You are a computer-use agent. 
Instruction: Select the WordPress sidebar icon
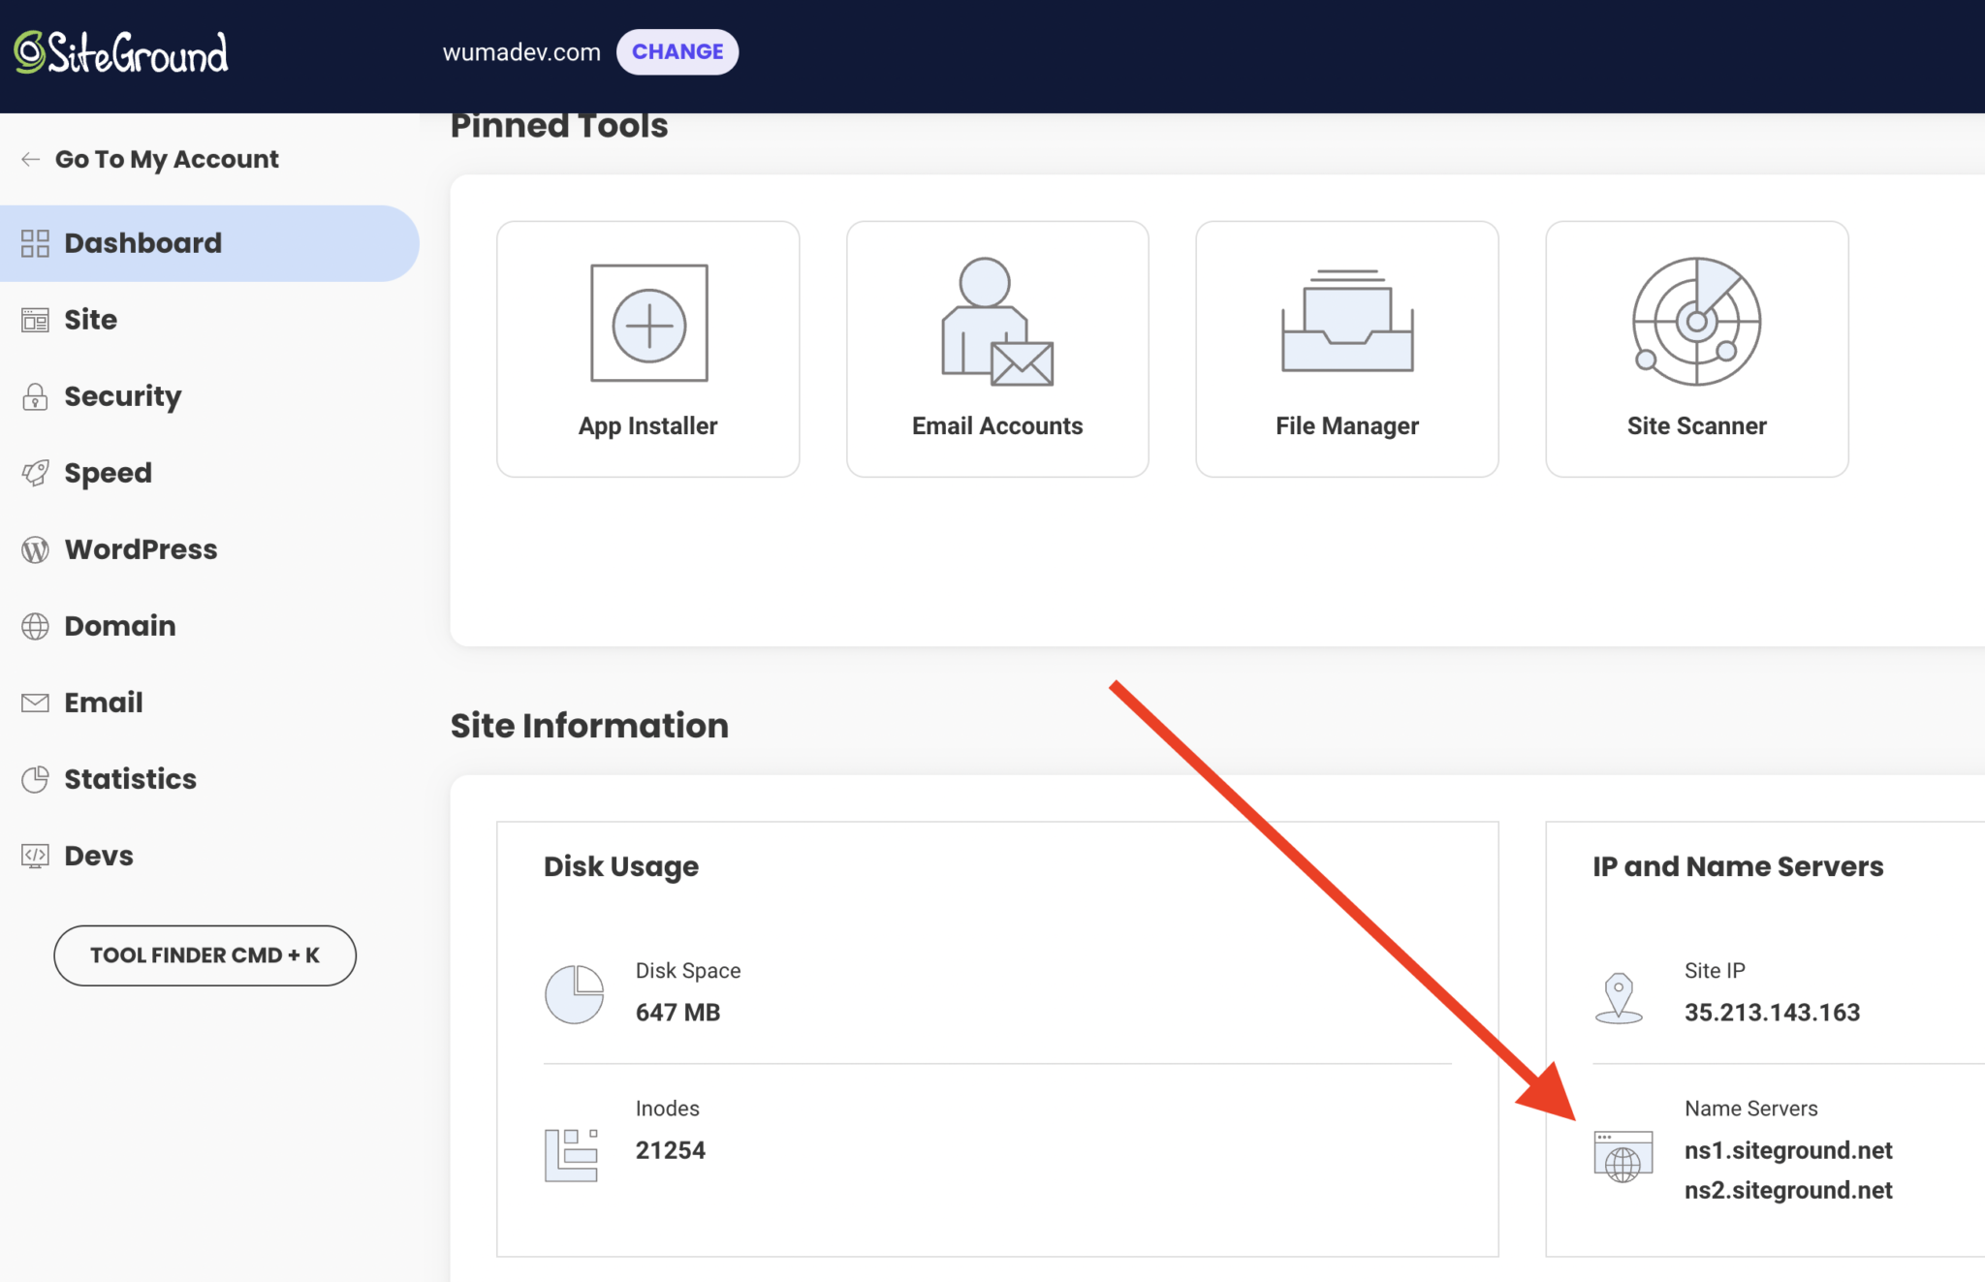35,549
